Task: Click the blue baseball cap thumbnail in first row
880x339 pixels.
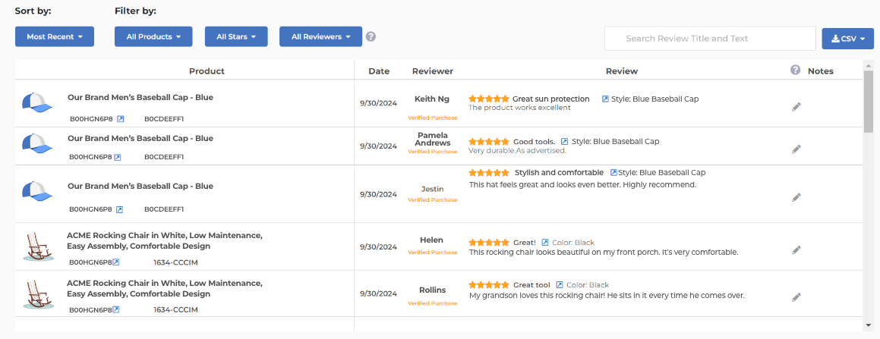Action: pyautogui.click(x=36, y=102)
